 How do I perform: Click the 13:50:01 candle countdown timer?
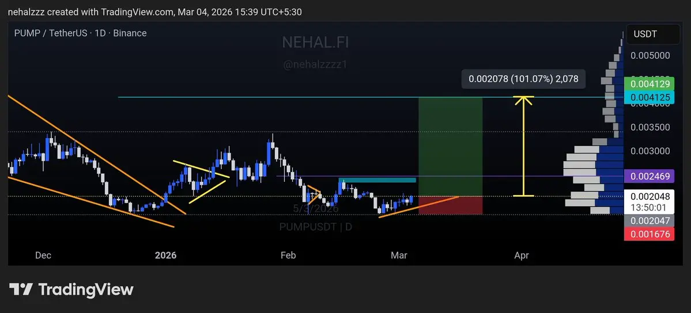point(650,207)
